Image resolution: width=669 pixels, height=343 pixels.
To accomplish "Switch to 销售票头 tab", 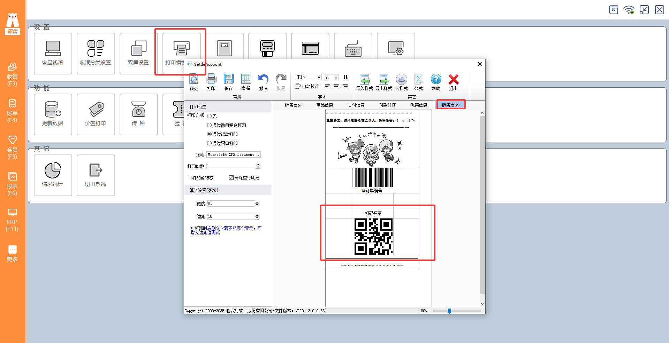I will tap(293, 105).
